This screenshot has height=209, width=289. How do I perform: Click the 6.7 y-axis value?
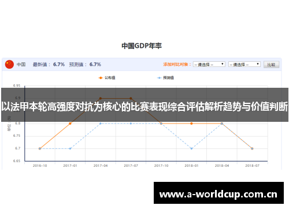(x=17, y=148)
